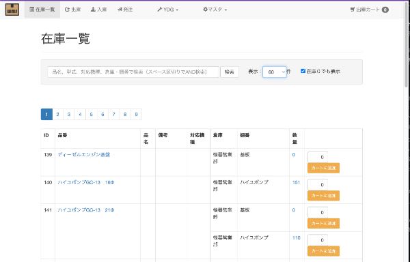The image size is (410, 262).
Task: Select pagination page 1
Action: pos(46,115)
